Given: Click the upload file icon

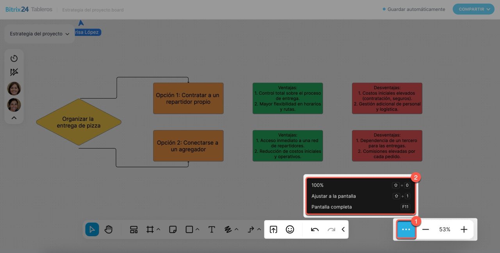Looking at the screenshot, I should click(273, 230).
